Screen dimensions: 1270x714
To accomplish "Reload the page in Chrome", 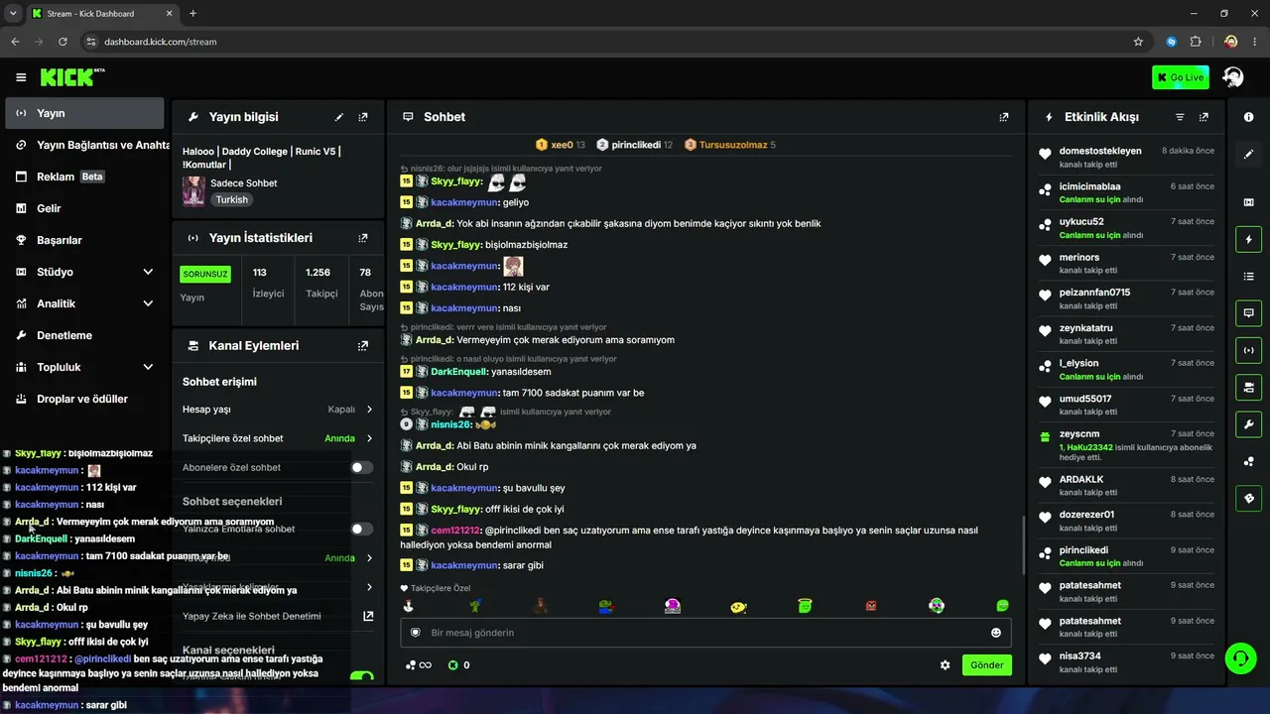I will [x=63, y=42].
